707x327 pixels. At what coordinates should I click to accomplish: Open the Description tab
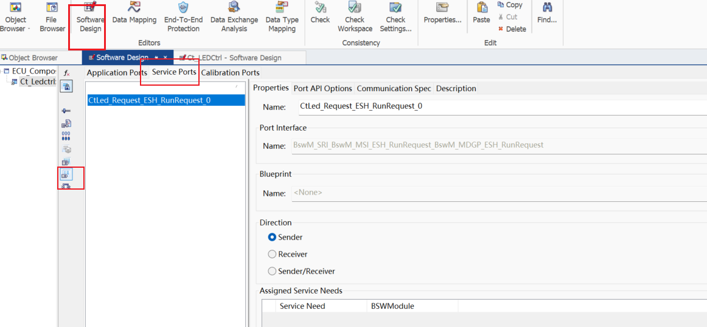click(456, 88)
